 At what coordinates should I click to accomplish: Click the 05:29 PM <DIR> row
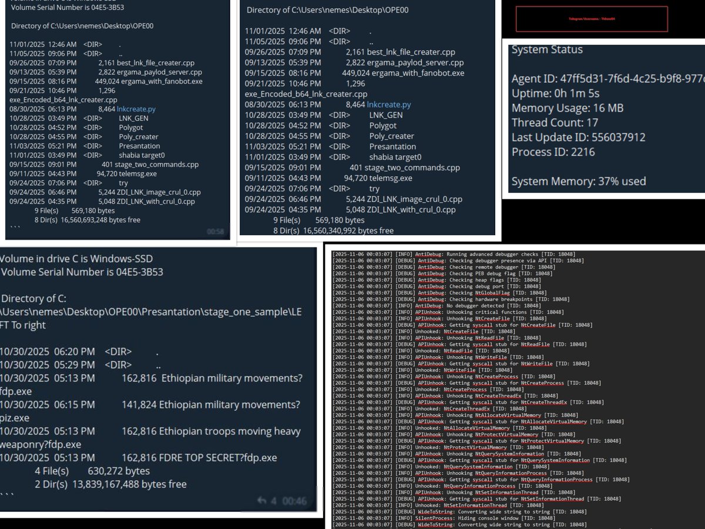click(x=80, y=365)
